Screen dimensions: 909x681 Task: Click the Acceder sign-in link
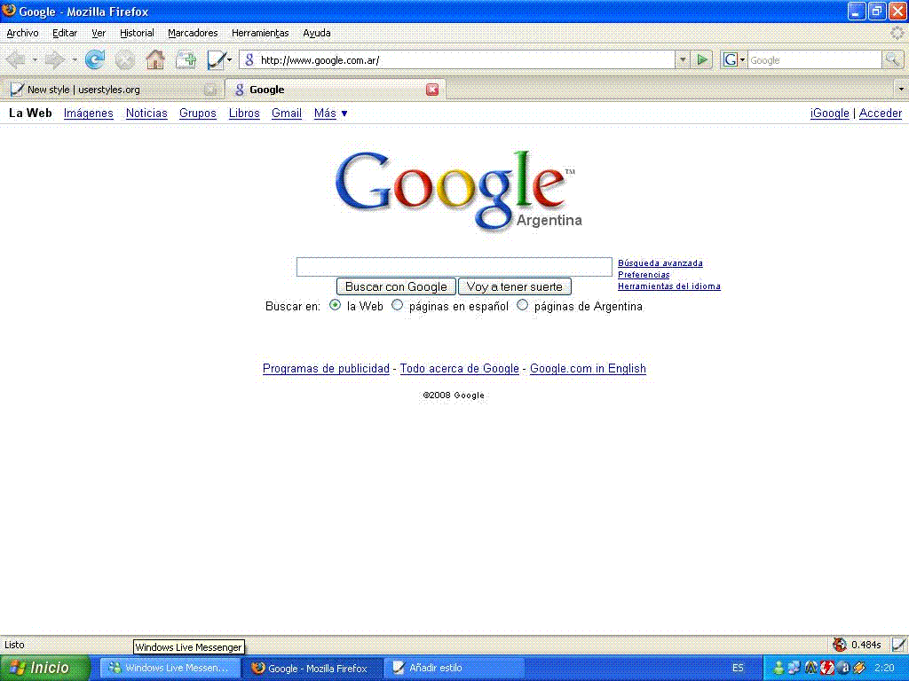[880, 113]
